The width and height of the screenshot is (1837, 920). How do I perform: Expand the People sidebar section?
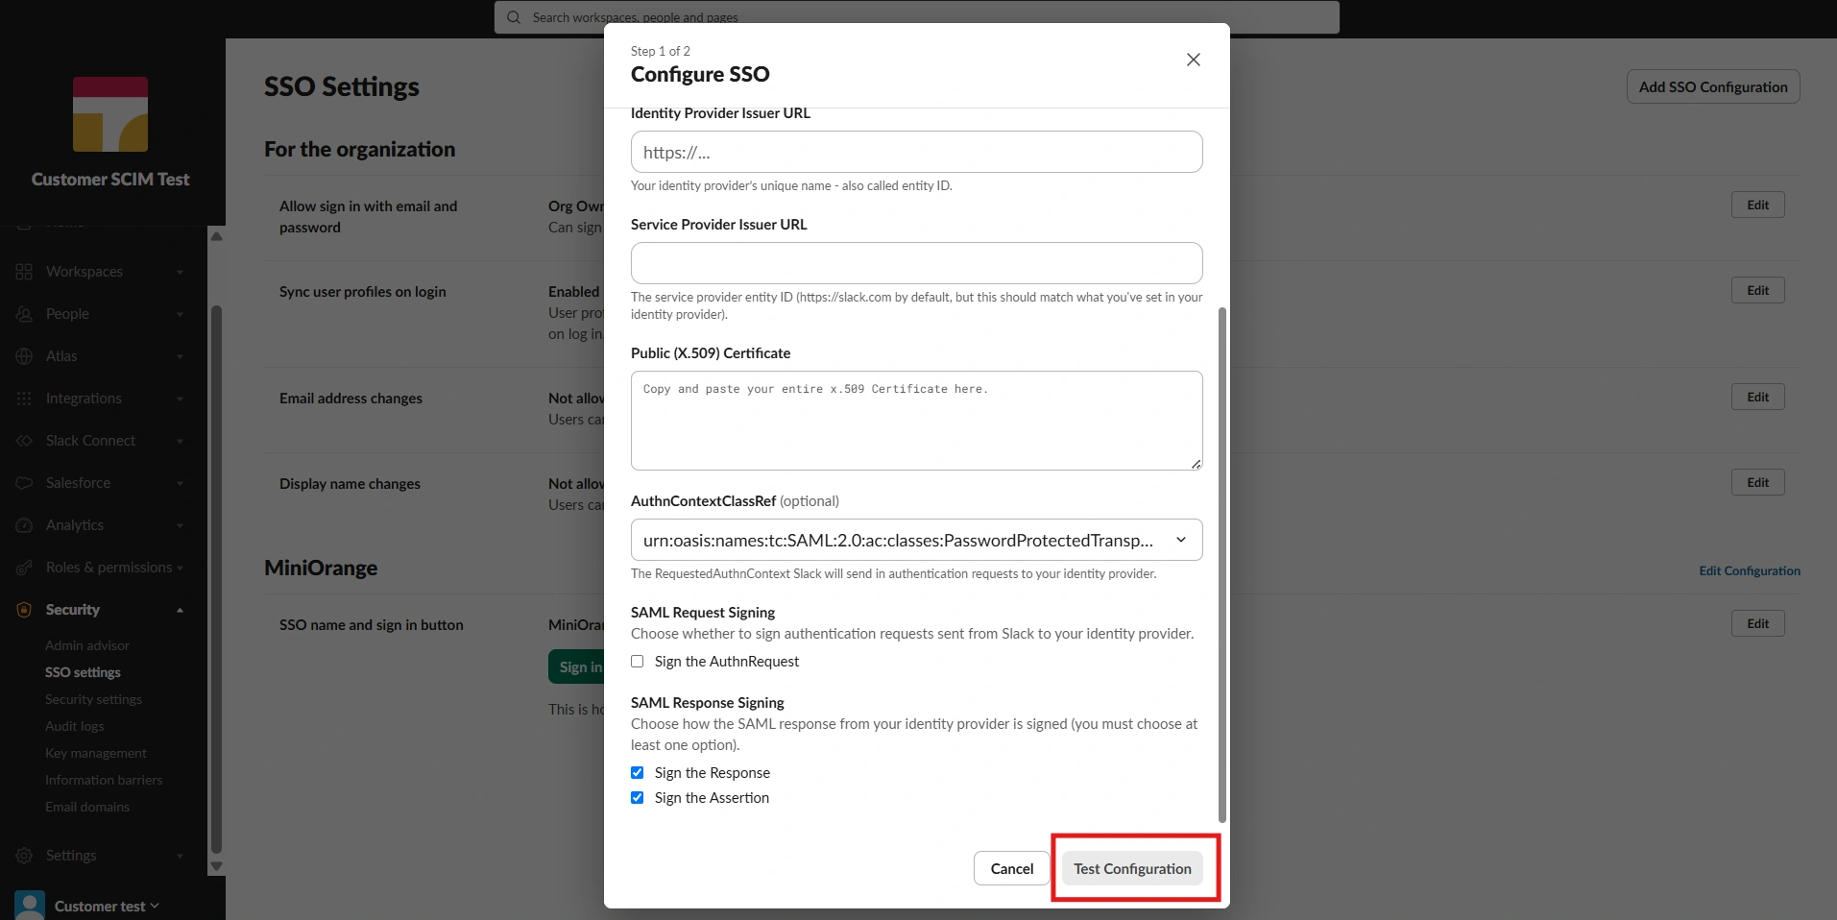coord(180,314)
